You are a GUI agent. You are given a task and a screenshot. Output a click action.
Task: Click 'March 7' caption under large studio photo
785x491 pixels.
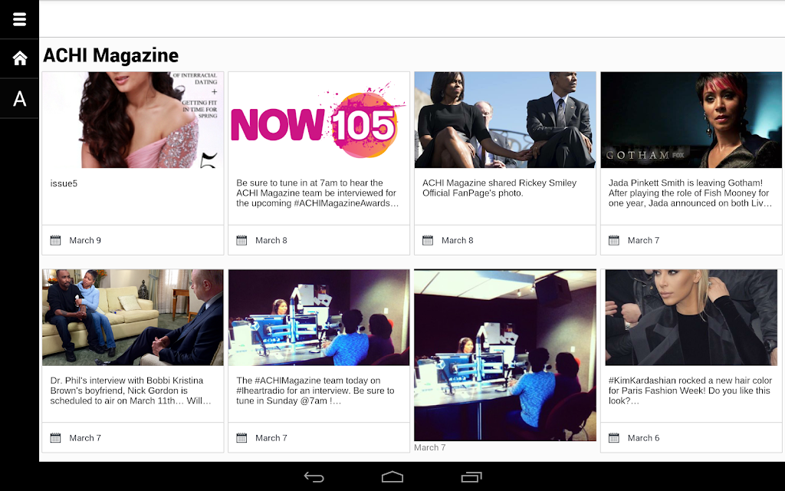(429, 447)
